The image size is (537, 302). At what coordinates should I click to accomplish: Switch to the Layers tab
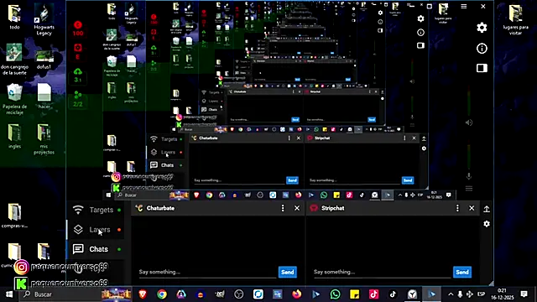(x=96, y=230)
